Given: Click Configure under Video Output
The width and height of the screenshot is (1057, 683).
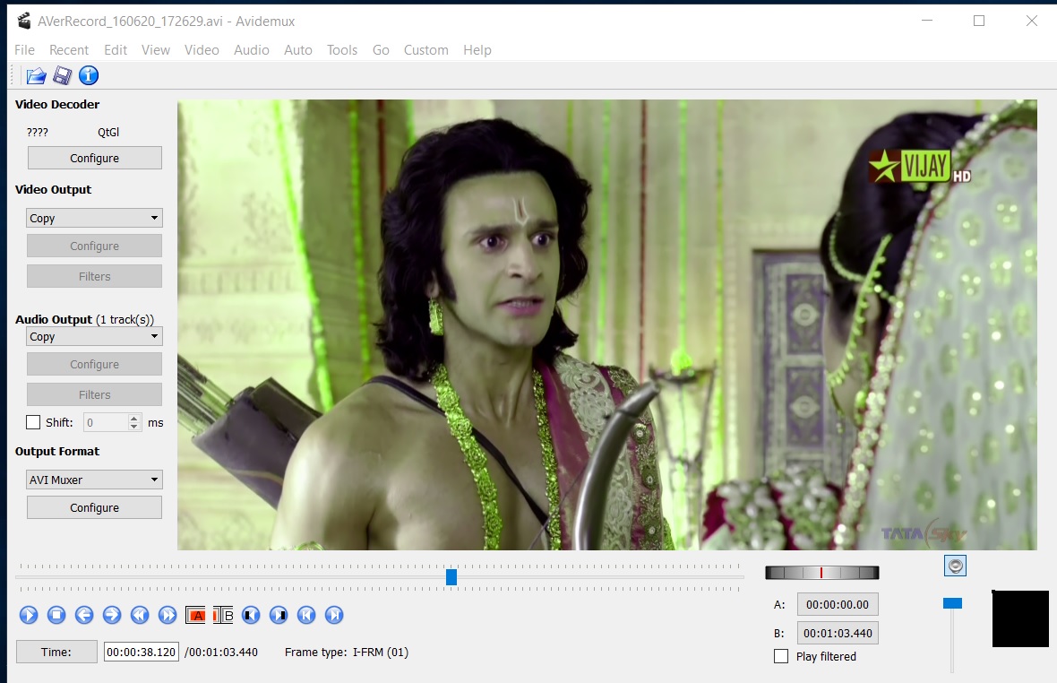Looking at the screenshot, I should [x=94, y=246].
